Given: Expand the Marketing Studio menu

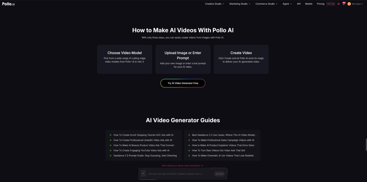Looking at the screenshot, I should [240, 4].
